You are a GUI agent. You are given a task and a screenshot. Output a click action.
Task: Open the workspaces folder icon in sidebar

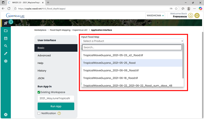6,31
